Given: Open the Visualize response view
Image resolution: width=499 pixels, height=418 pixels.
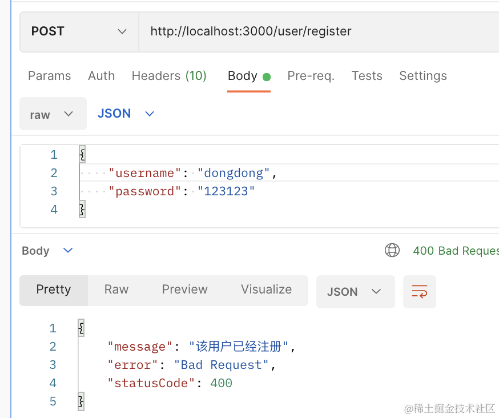Looking at the screenshot, I should (x=266, y=290).
